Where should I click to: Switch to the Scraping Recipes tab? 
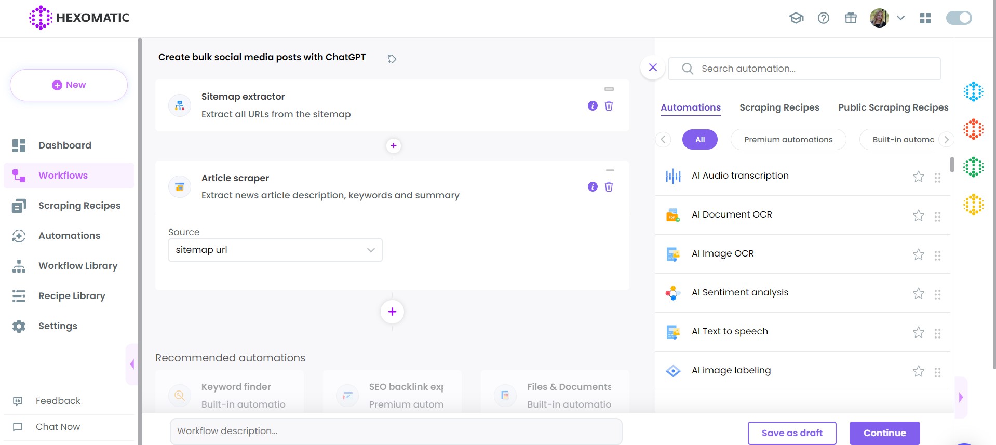point(779,107)
